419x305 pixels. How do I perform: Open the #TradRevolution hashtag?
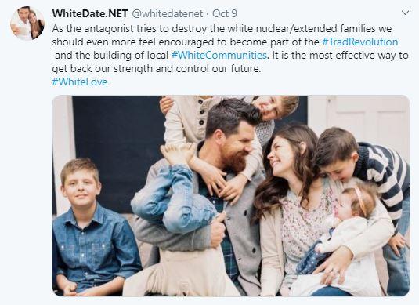point(360,42)
